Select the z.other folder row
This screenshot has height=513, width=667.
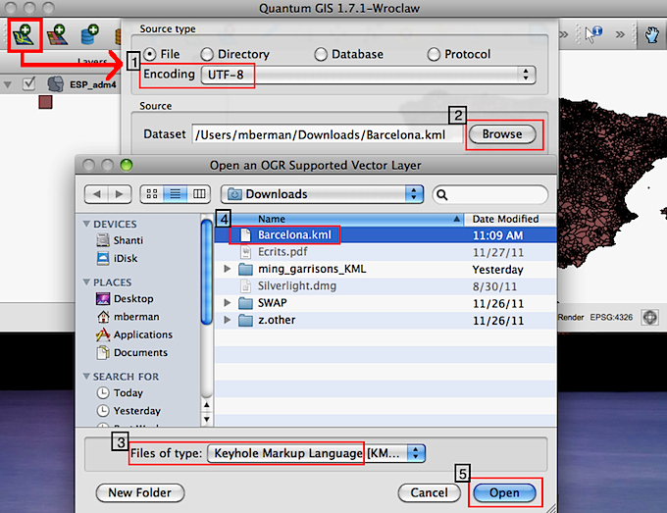click(385, 321)
